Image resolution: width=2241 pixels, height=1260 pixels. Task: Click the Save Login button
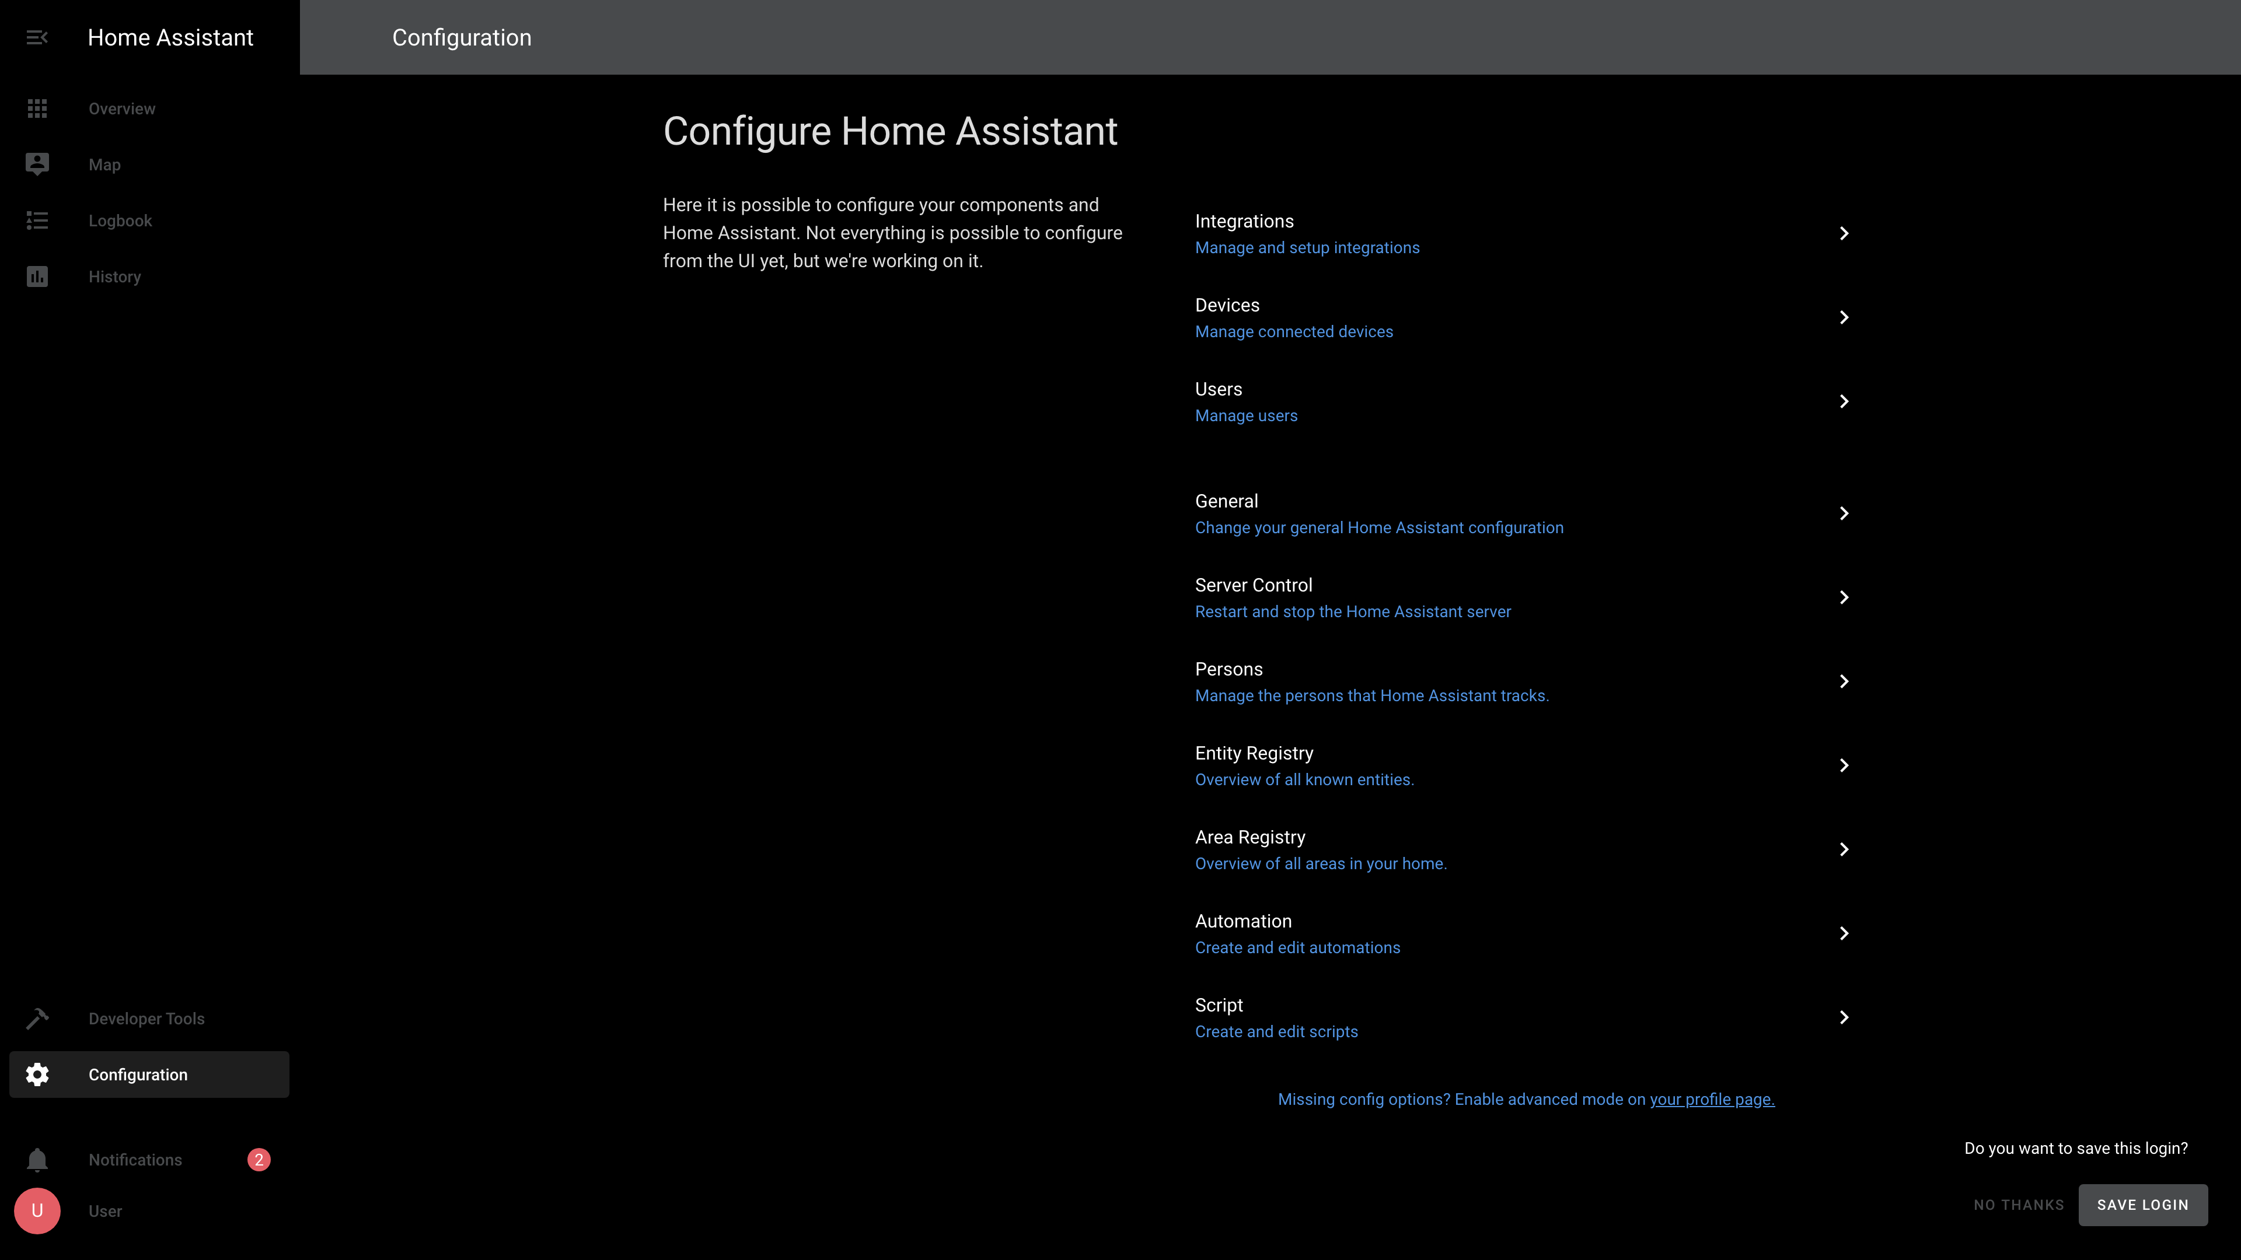pyautogui.click(x=2142, y=1205)
